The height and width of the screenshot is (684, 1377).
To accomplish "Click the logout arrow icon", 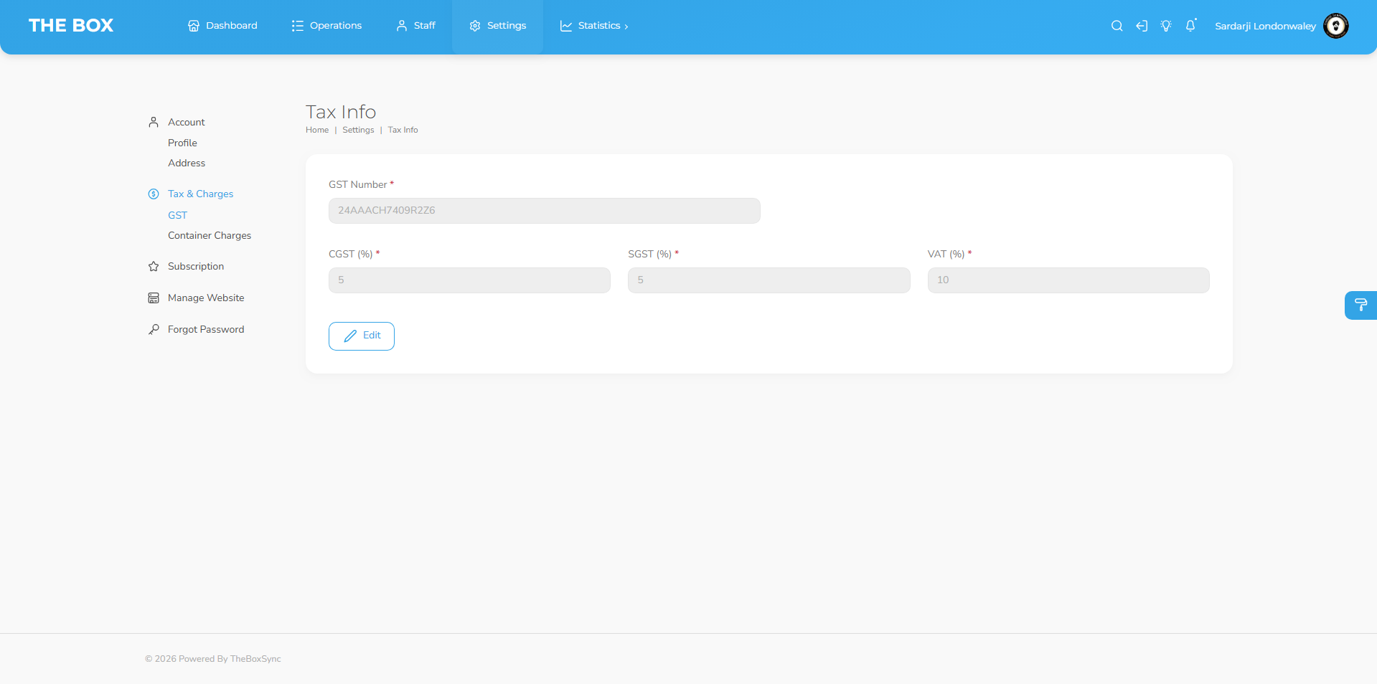I will 1142,26.
